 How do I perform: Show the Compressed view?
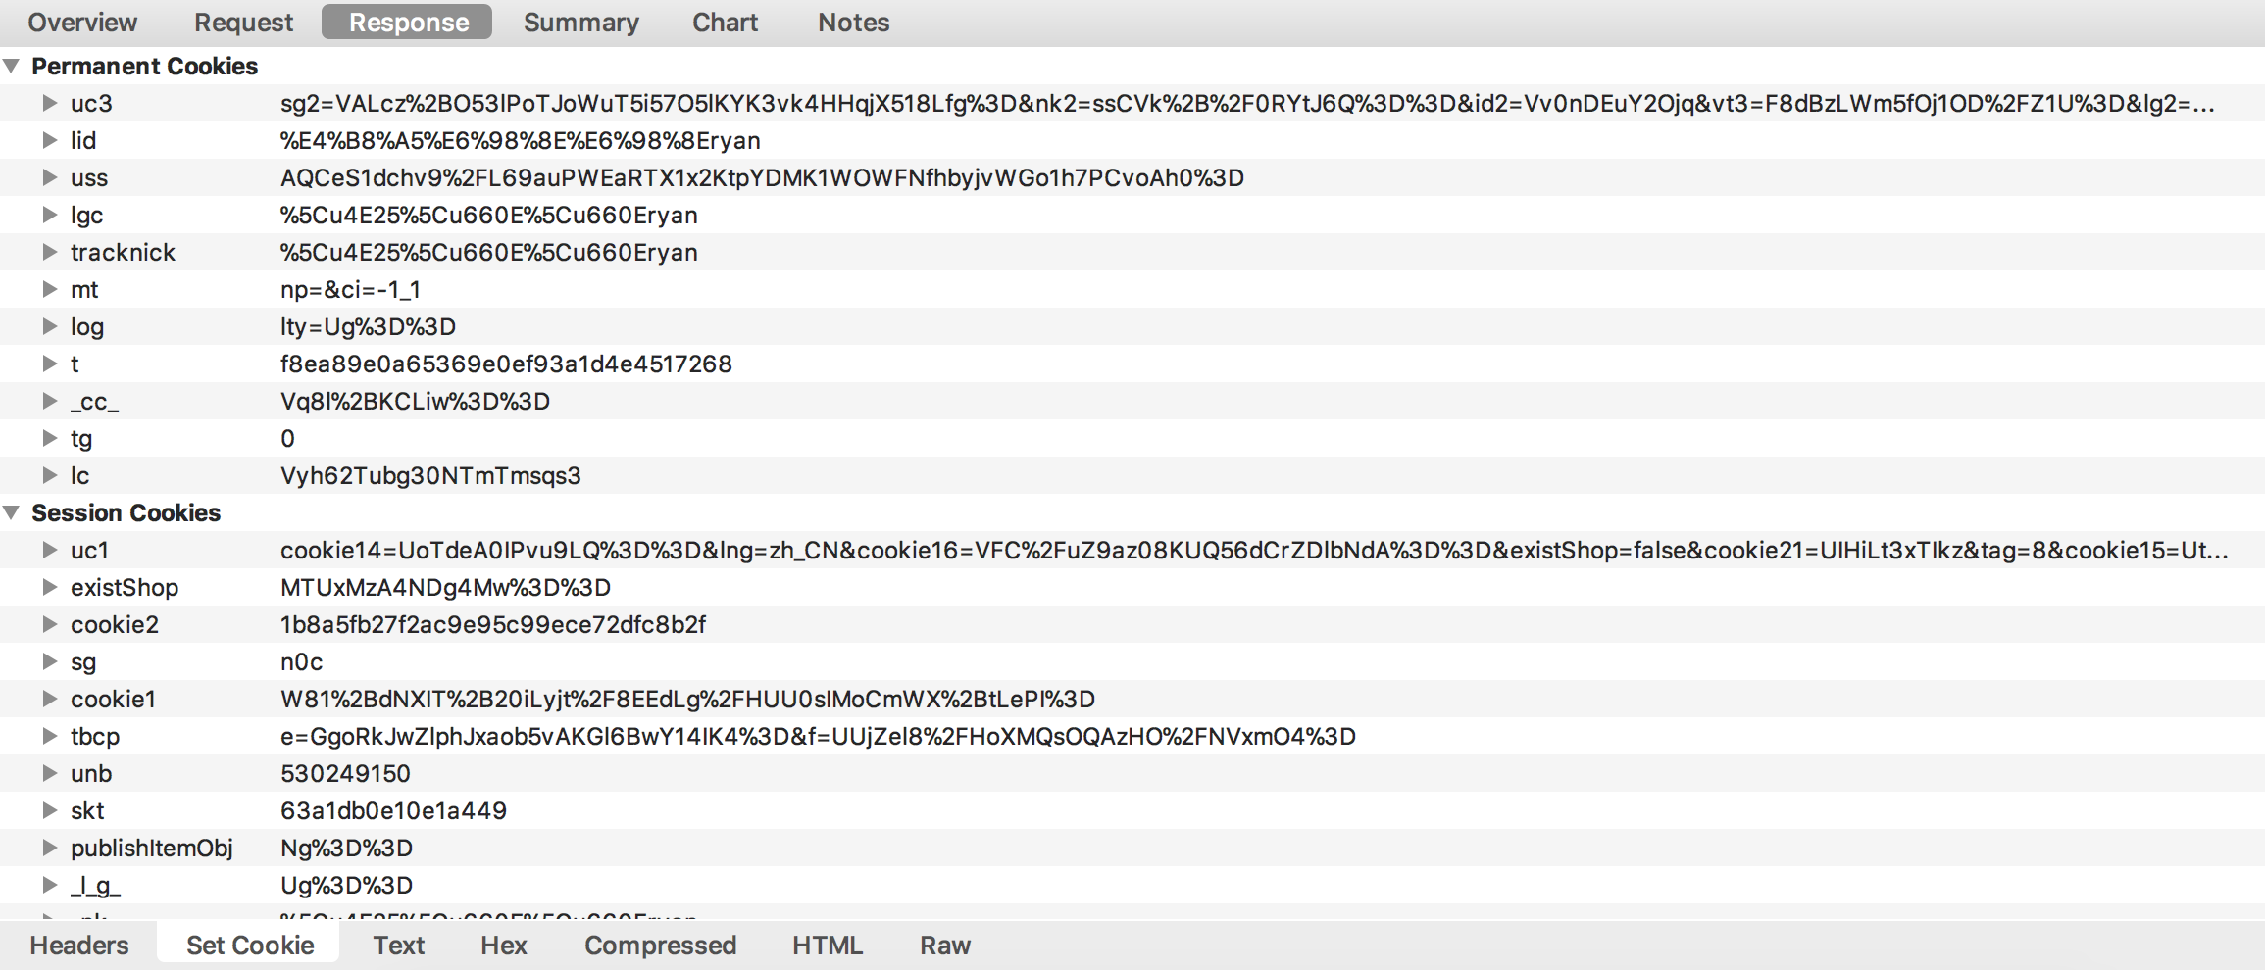tap(660, 946)
